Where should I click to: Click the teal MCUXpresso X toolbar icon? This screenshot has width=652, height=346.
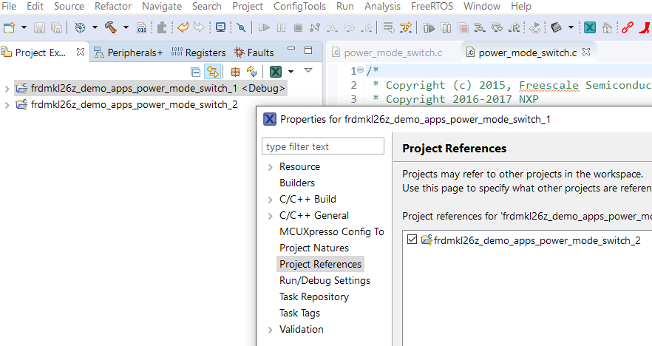click(590, 28)
